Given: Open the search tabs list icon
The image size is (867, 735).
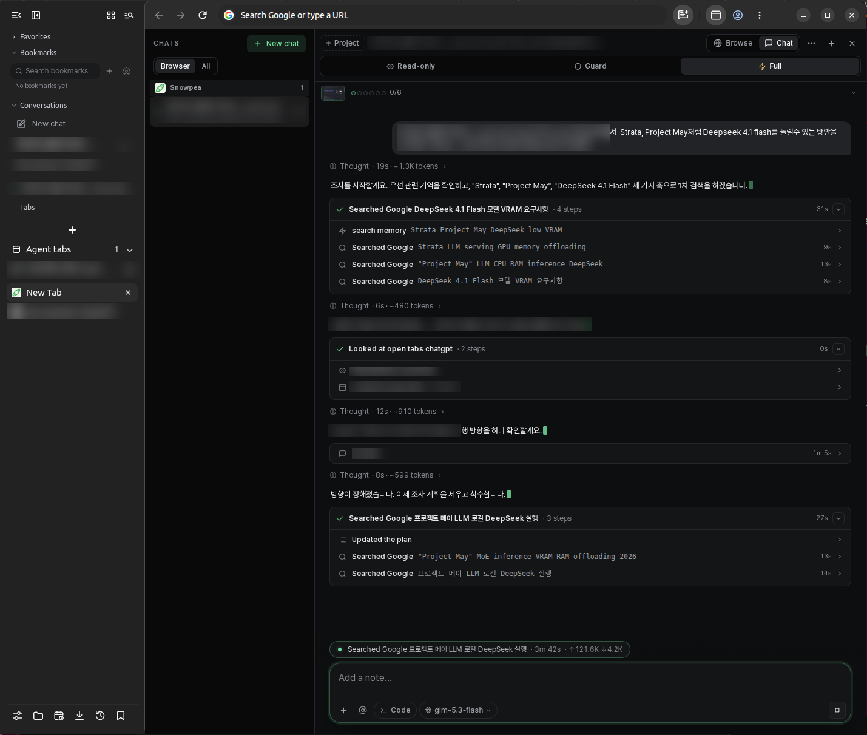Looking at the screenshot, I should pyautogui.click(x=129, y=15).
